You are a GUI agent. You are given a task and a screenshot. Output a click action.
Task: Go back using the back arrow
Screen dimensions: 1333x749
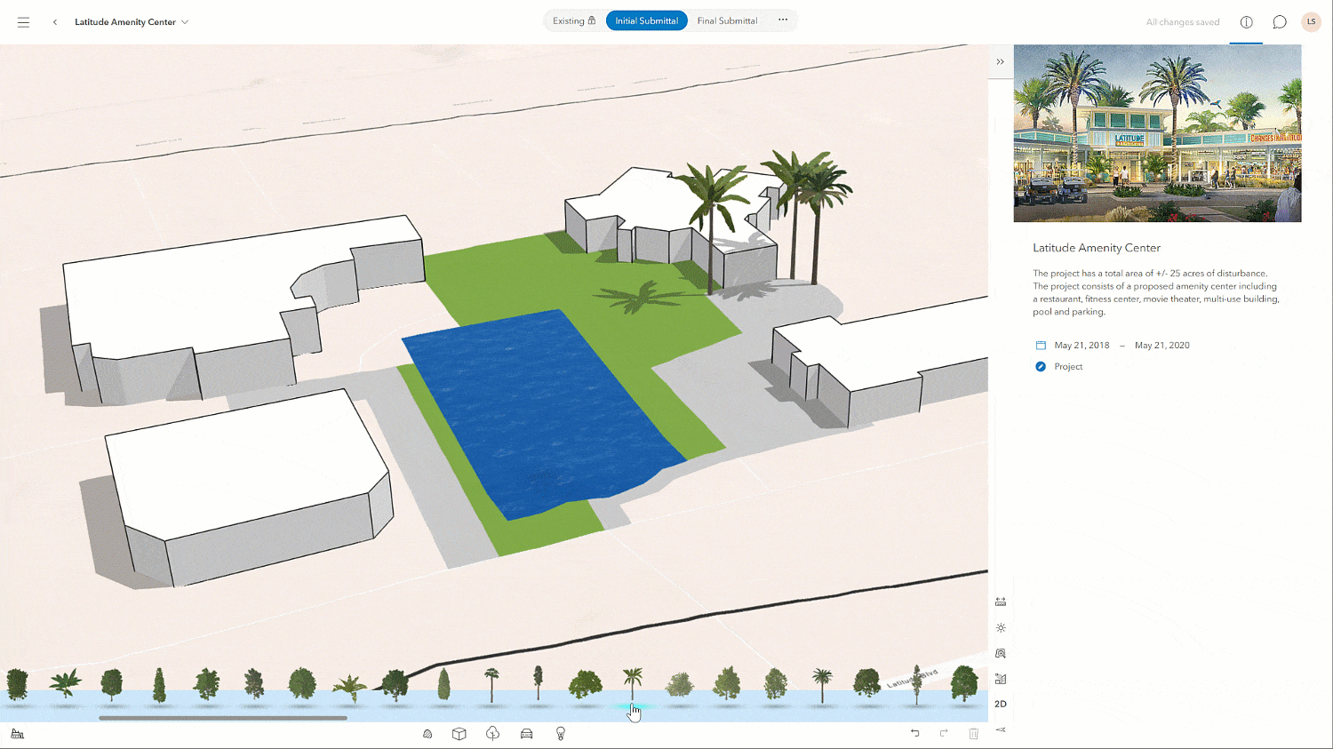54,21
